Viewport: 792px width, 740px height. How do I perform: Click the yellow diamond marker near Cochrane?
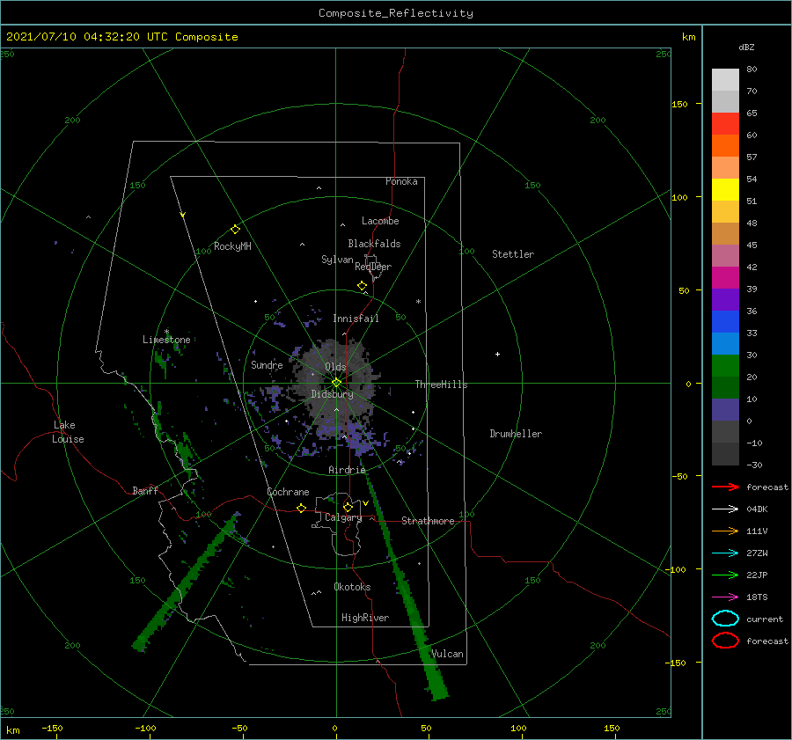pyautogui.click(x=301, y=508)
